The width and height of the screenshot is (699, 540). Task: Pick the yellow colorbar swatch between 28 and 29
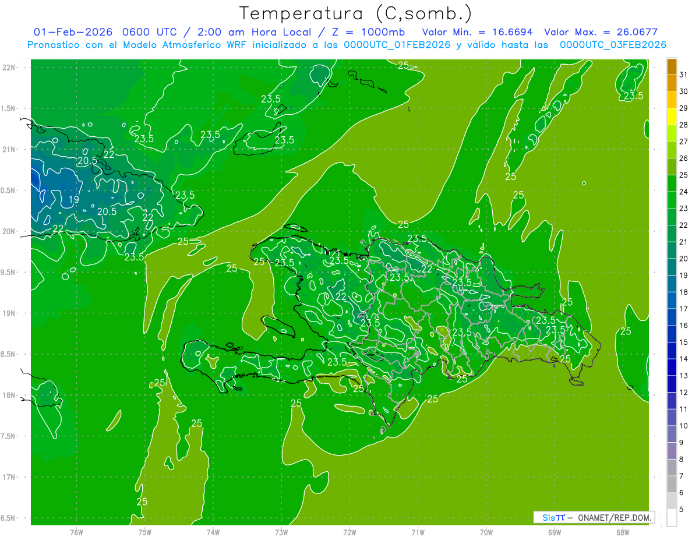(672, 117)
